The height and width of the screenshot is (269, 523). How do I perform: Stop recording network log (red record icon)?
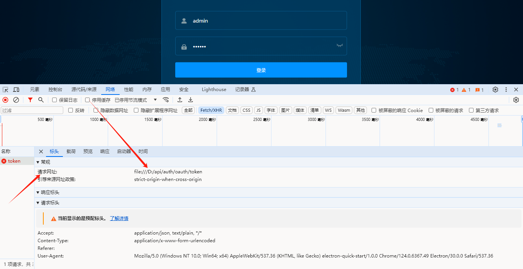(x=5, y=99)
